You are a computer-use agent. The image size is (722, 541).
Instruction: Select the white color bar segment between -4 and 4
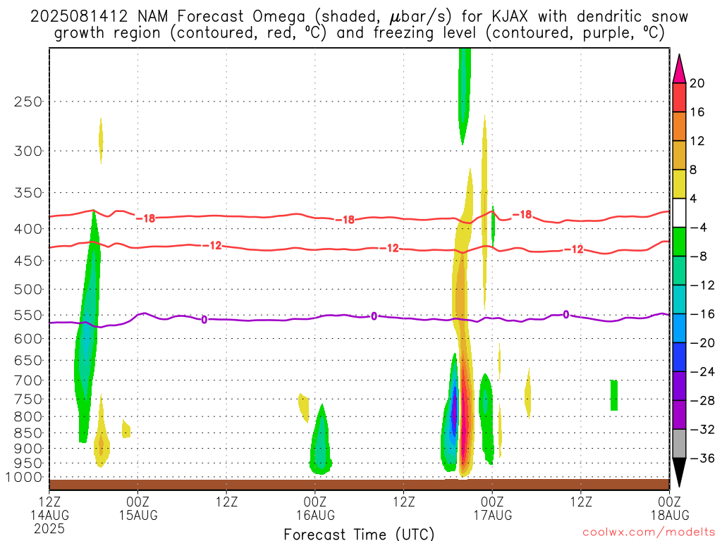point(679,213)
